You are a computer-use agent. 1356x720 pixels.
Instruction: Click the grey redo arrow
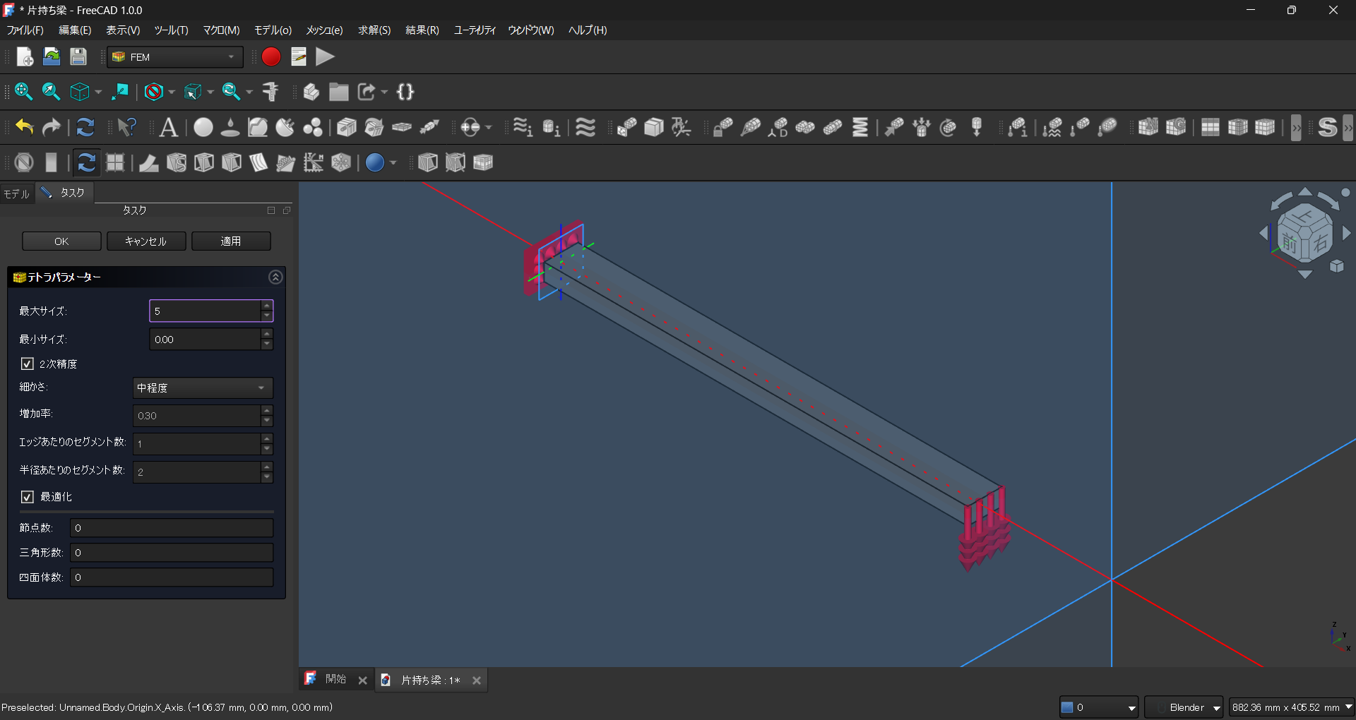52,127
